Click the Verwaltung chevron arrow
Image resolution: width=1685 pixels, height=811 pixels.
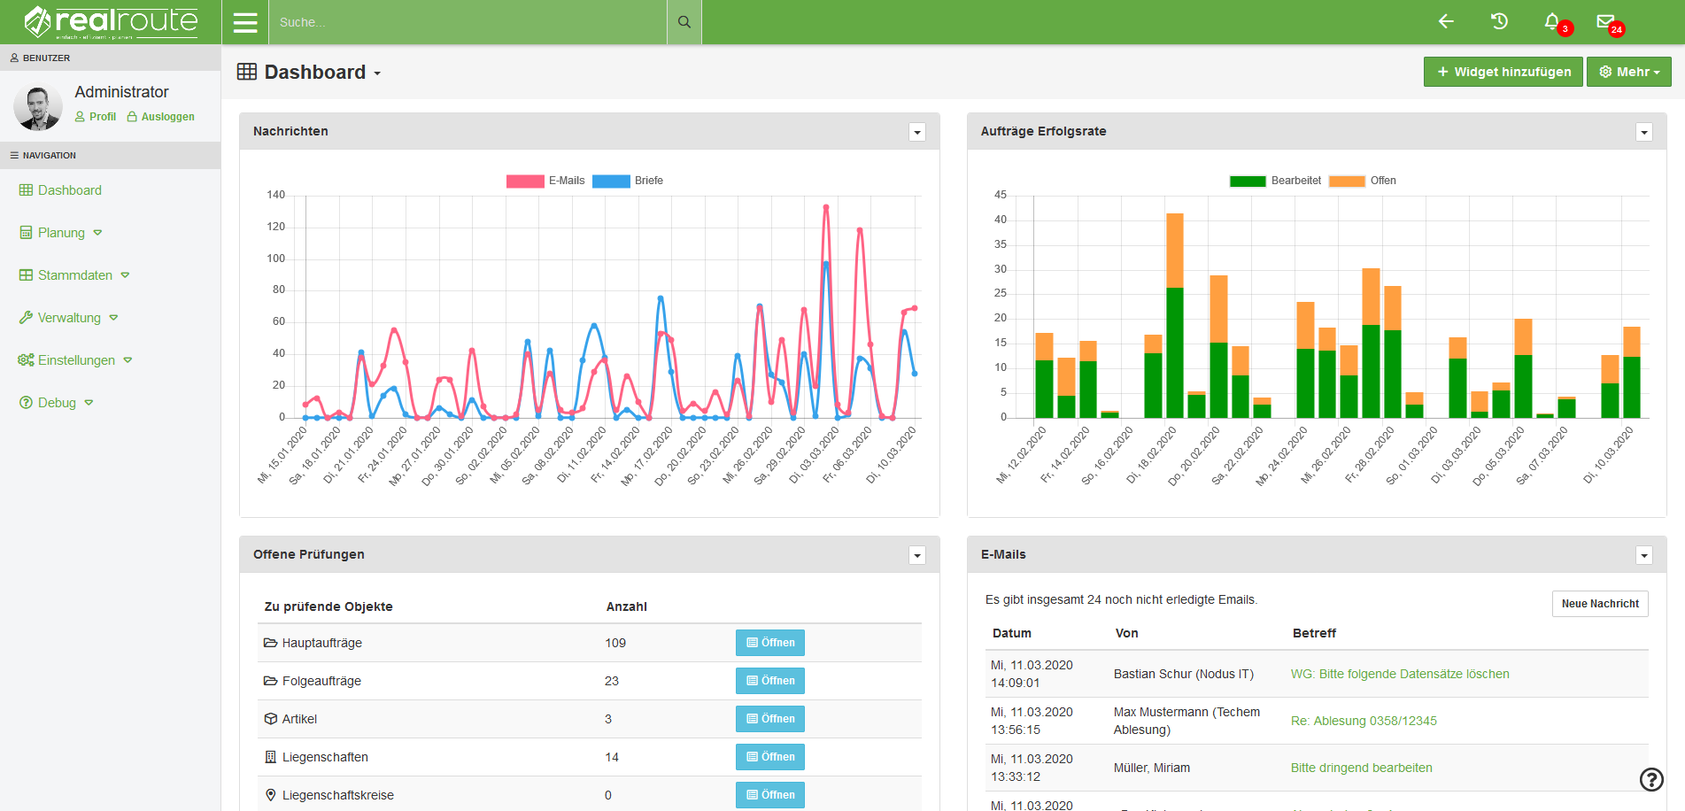pos(113,318)
